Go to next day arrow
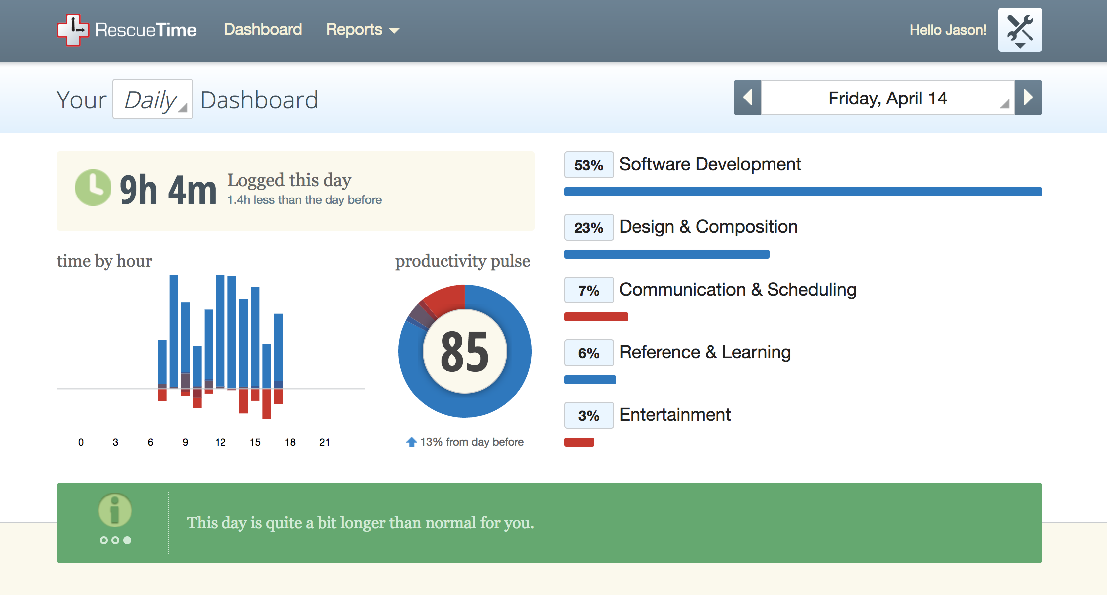The image size is (1107, 595). (1028, 98)
